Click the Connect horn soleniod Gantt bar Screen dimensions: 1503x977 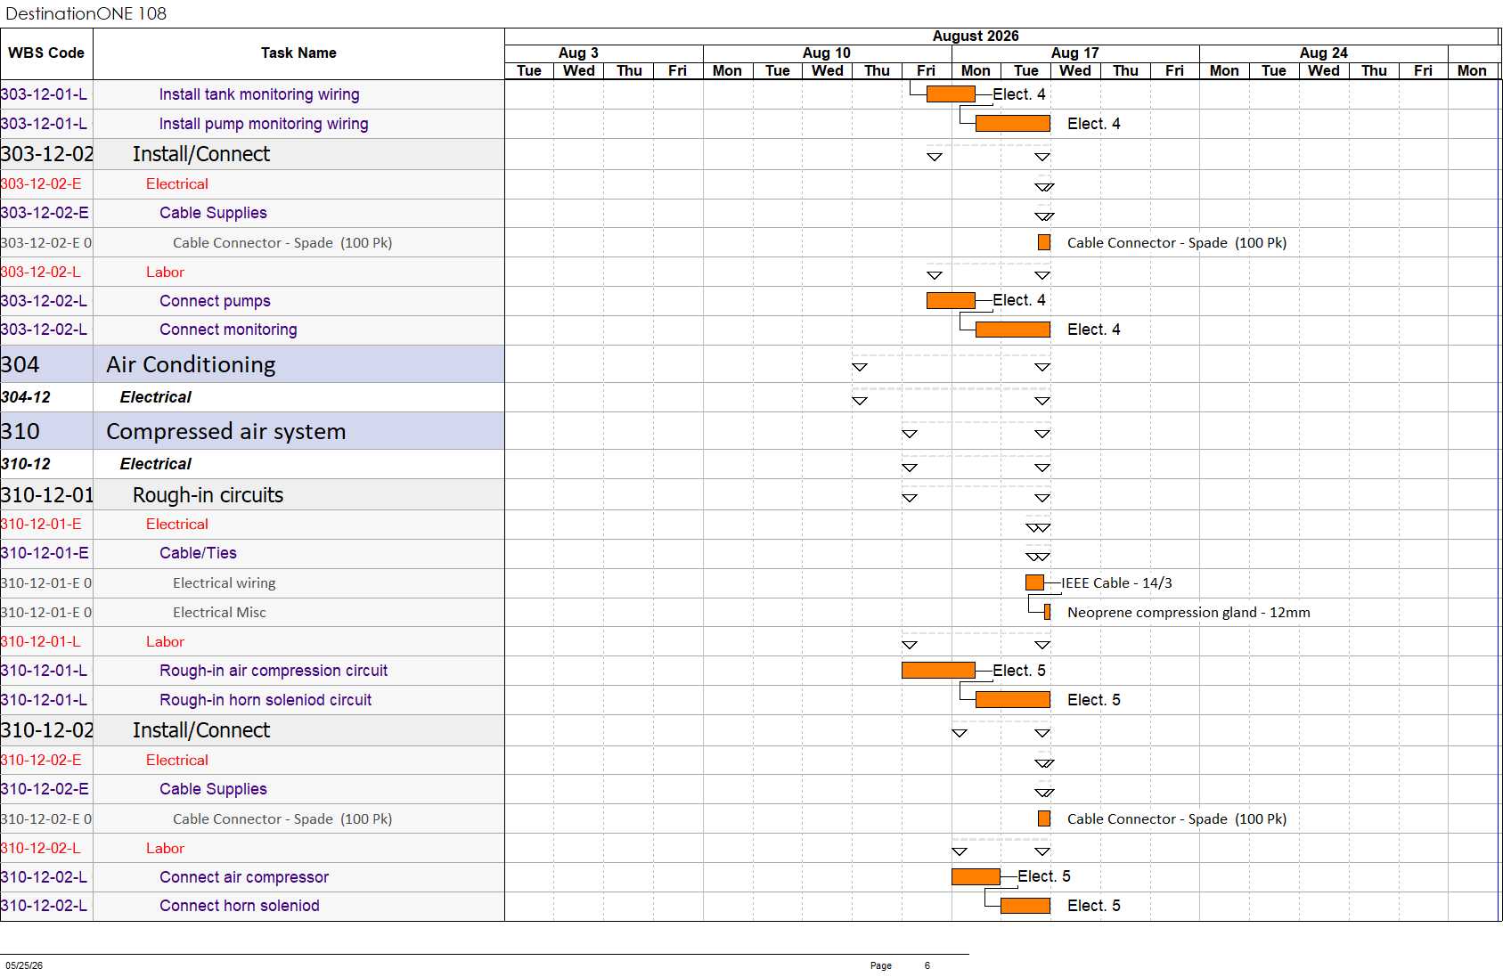[x=1025, y=906]
